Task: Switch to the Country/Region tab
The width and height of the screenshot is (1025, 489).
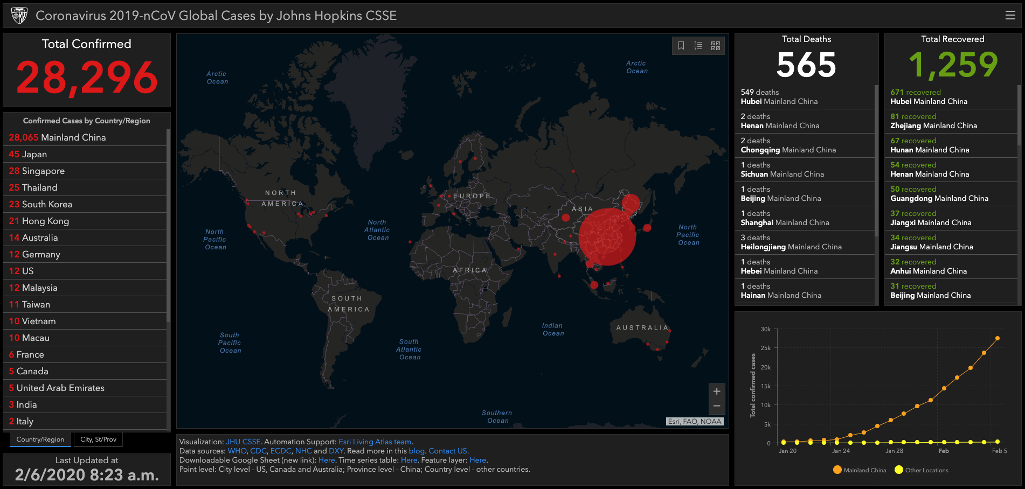Action: [x=40, y=439]
